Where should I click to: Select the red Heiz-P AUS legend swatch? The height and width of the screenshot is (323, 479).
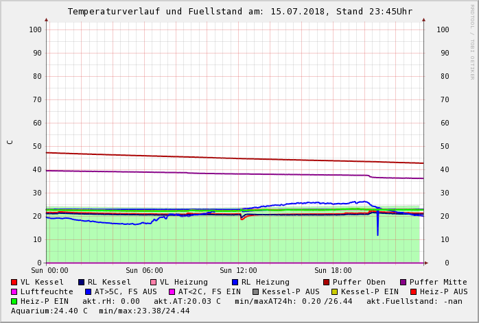click(413, 292)
